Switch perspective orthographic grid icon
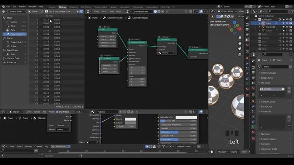This screenshot has height=165, width=294. click(x=240, y=55)
